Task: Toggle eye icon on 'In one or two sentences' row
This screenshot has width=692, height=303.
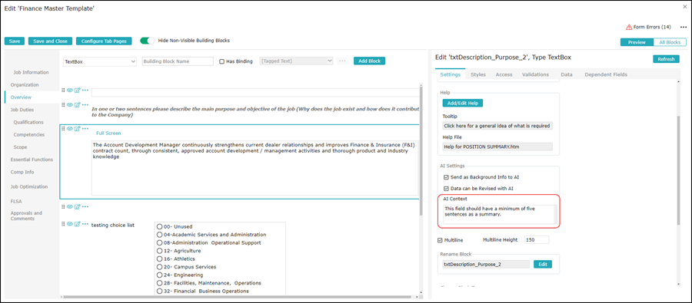Action: 70,105
